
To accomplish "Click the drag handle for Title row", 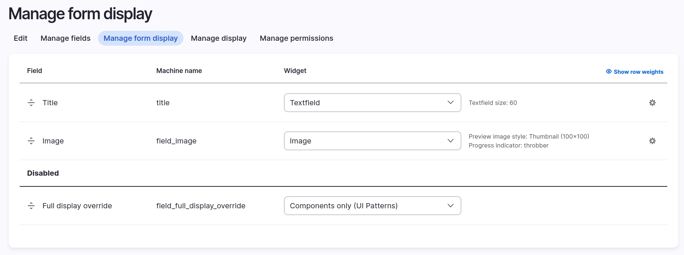I will [31, 103].
